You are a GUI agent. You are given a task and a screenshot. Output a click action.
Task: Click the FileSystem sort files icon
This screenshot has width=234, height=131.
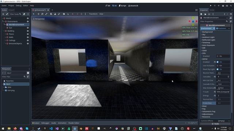(28, 77)
